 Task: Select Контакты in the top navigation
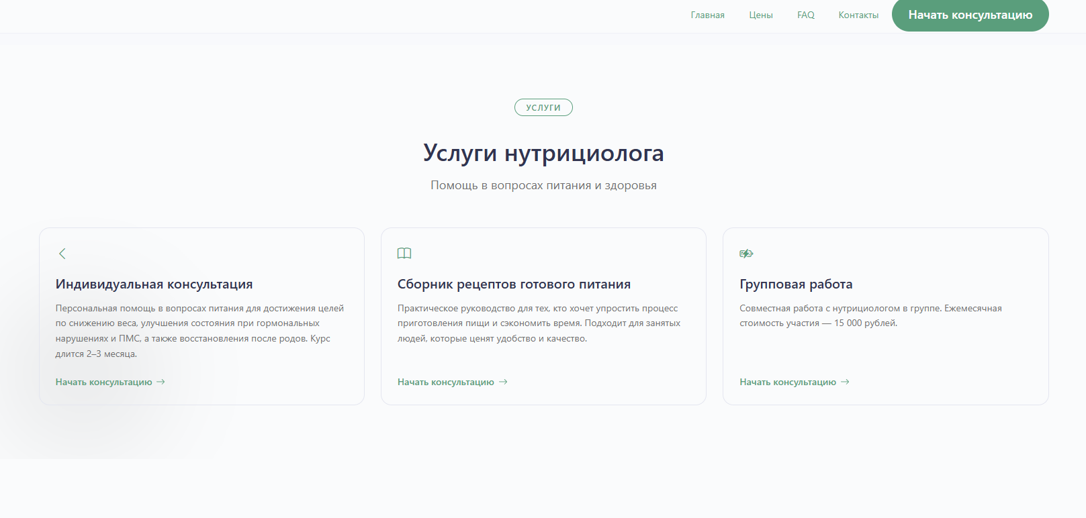858,15
